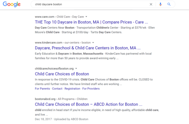Open 'THE Top 10 Daycare in Boston, MA' result
The height and width of the screenshot is (124, 189).
tap(91, 22)
